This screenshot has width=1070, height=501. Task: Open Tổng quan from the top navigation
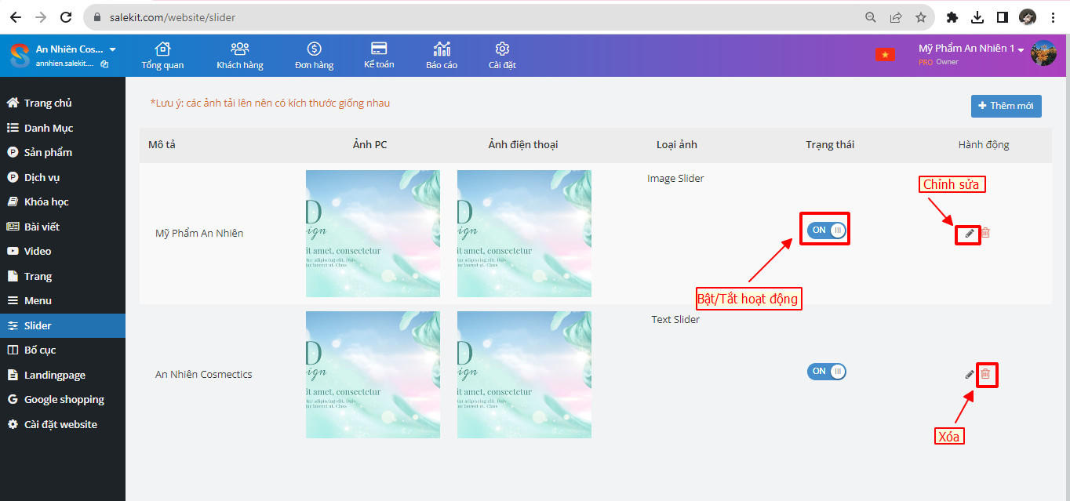162,56
